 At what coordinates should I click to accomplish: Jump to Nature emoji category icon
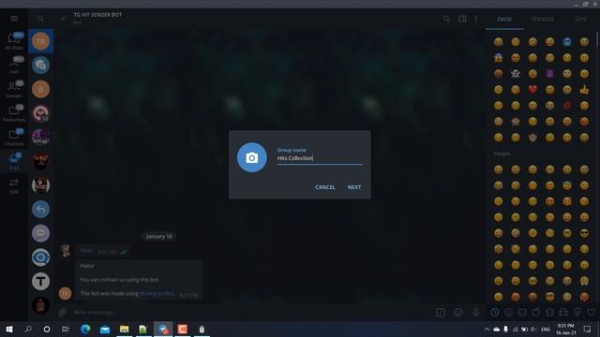coord(522,313)
